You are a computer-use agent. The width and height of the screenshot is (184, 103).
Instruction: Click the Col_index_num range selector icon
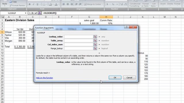(x=95, y=45)
